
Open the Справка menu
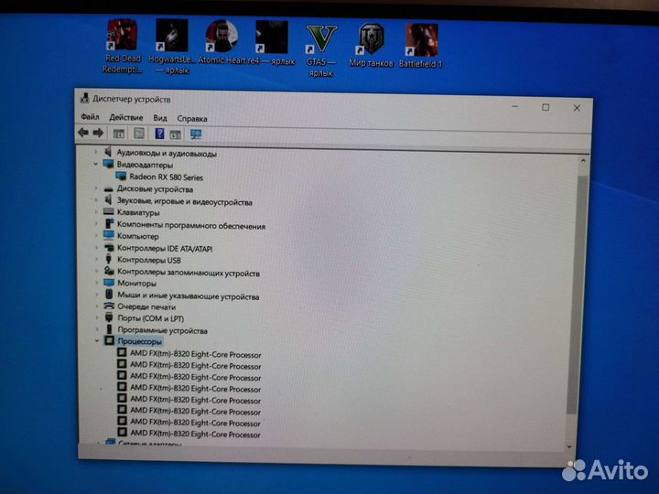click(x=192, y=118)
